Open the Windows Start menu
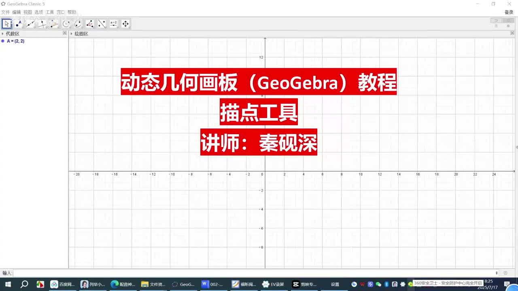This screenshot has height=291, width=518. (8, 284)
